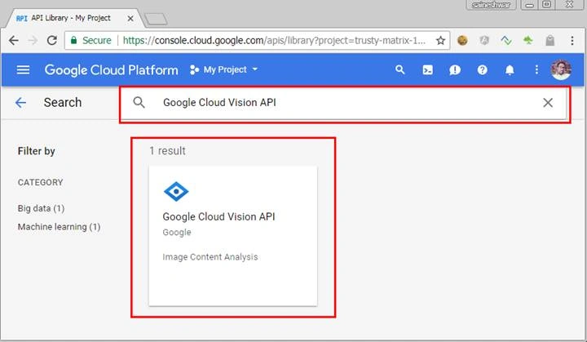Viewport: 587px width, 342px height.
Task: Go back using the blue arrow beside Search
Action: (x=20, y=102)
